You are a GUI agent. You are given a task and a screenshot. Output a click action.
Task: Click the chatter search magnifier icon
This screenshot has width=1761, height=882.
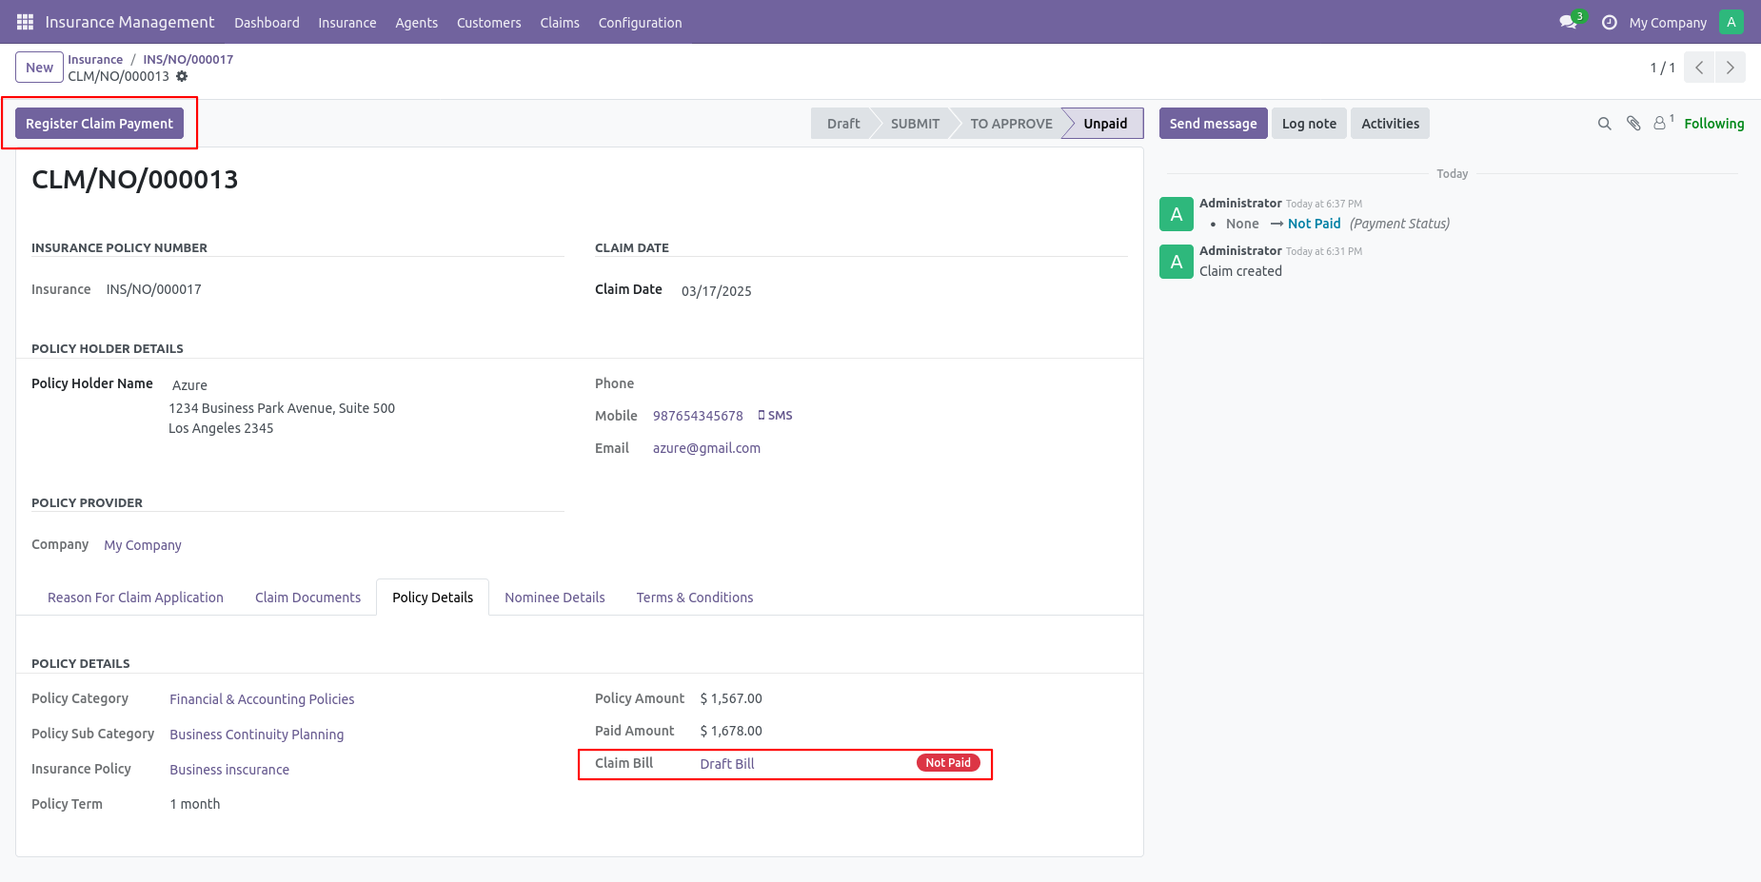pos(1604,124)
